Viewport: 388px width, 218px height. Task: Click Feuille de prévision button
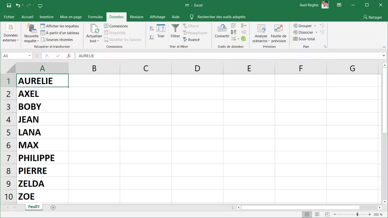(278, 33)
